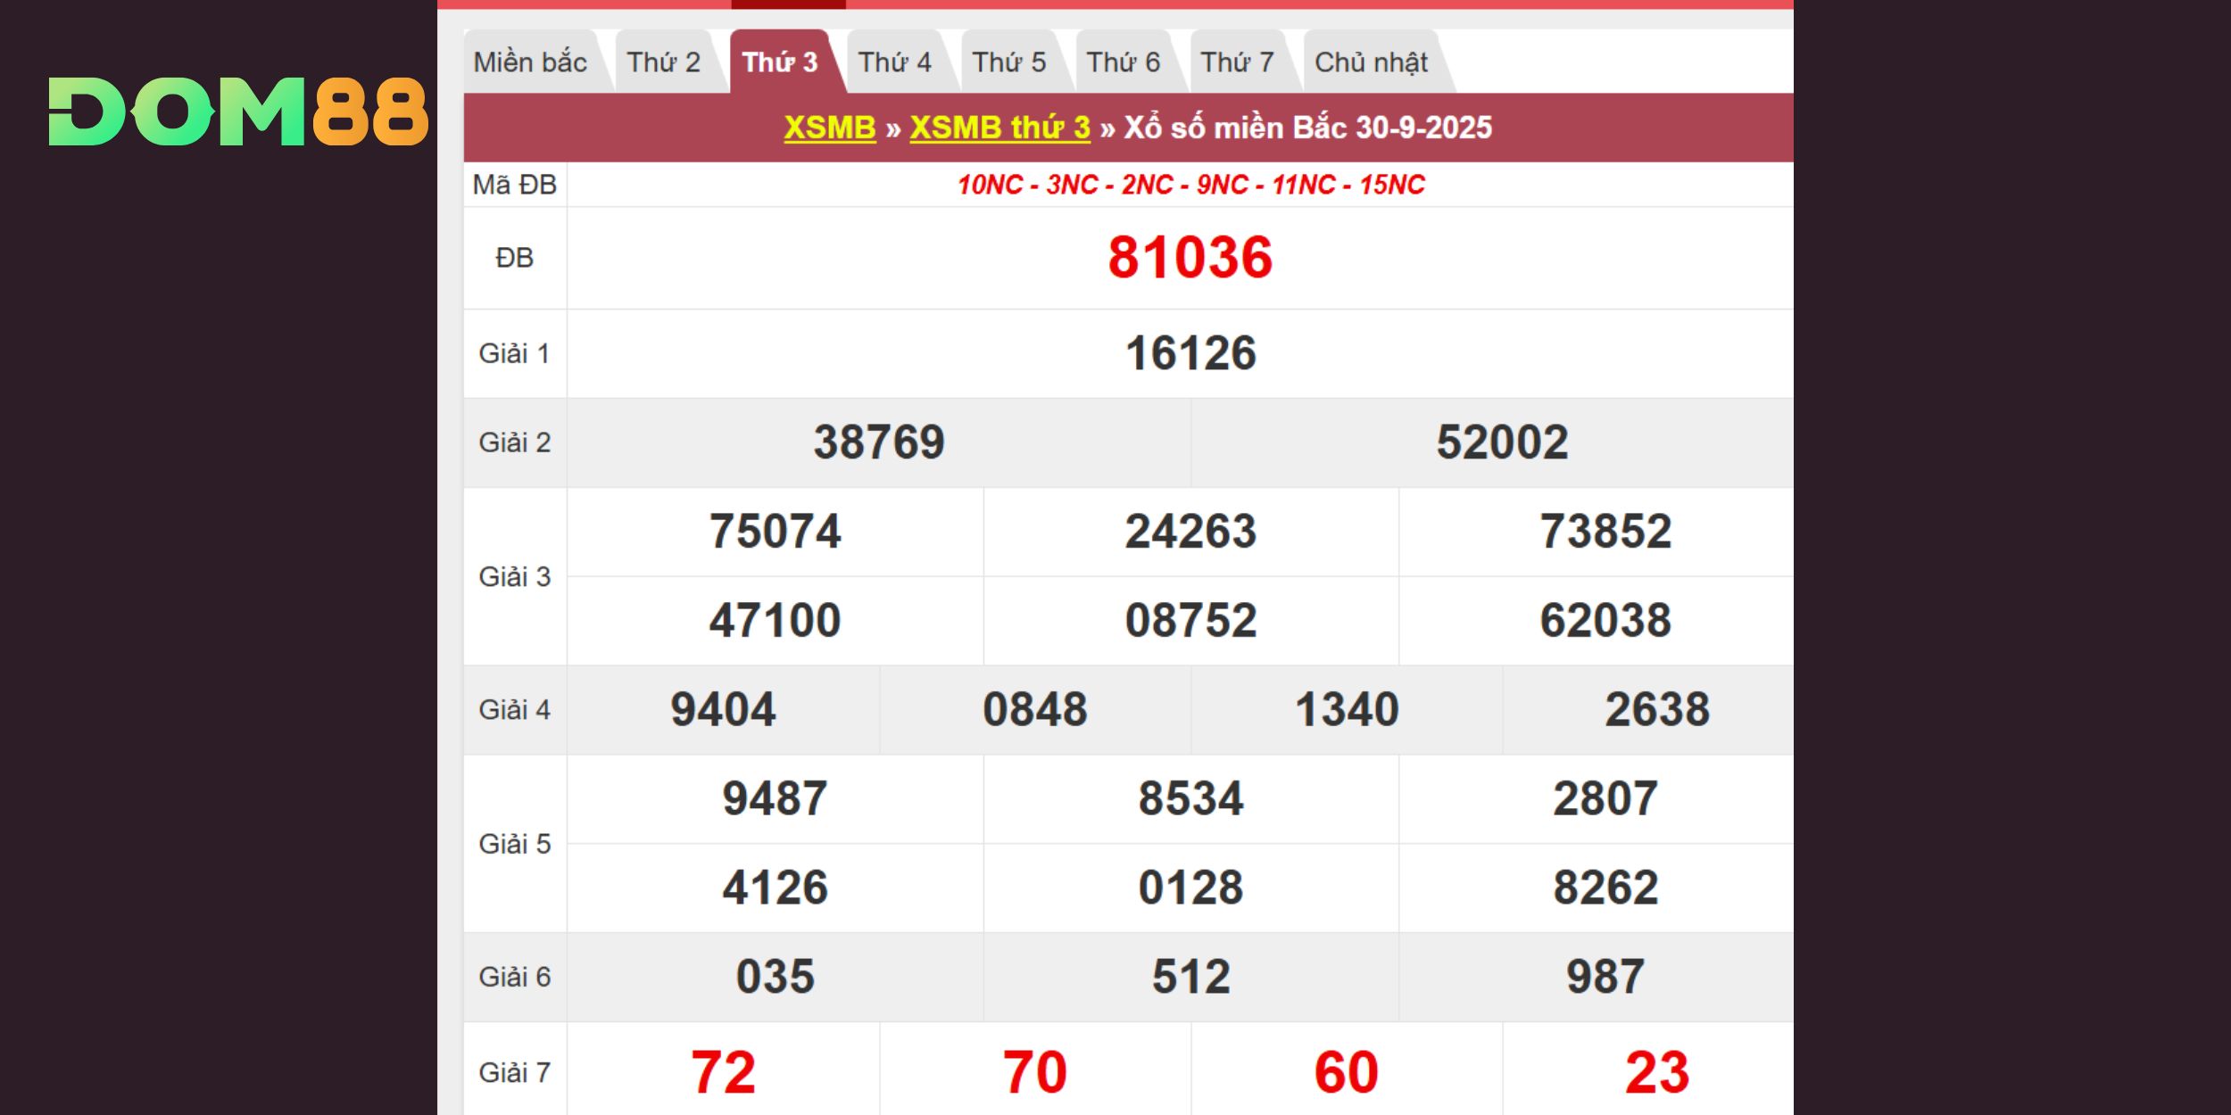This screenshot has width=2231, height=1115.
Task: Open the Chủ nhật tab
Action: (x=1371, y=62)
